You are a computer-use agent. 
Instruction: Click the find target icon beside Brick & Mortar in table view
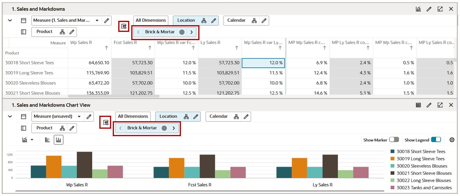pyautogui.click(x=182, y=32)
